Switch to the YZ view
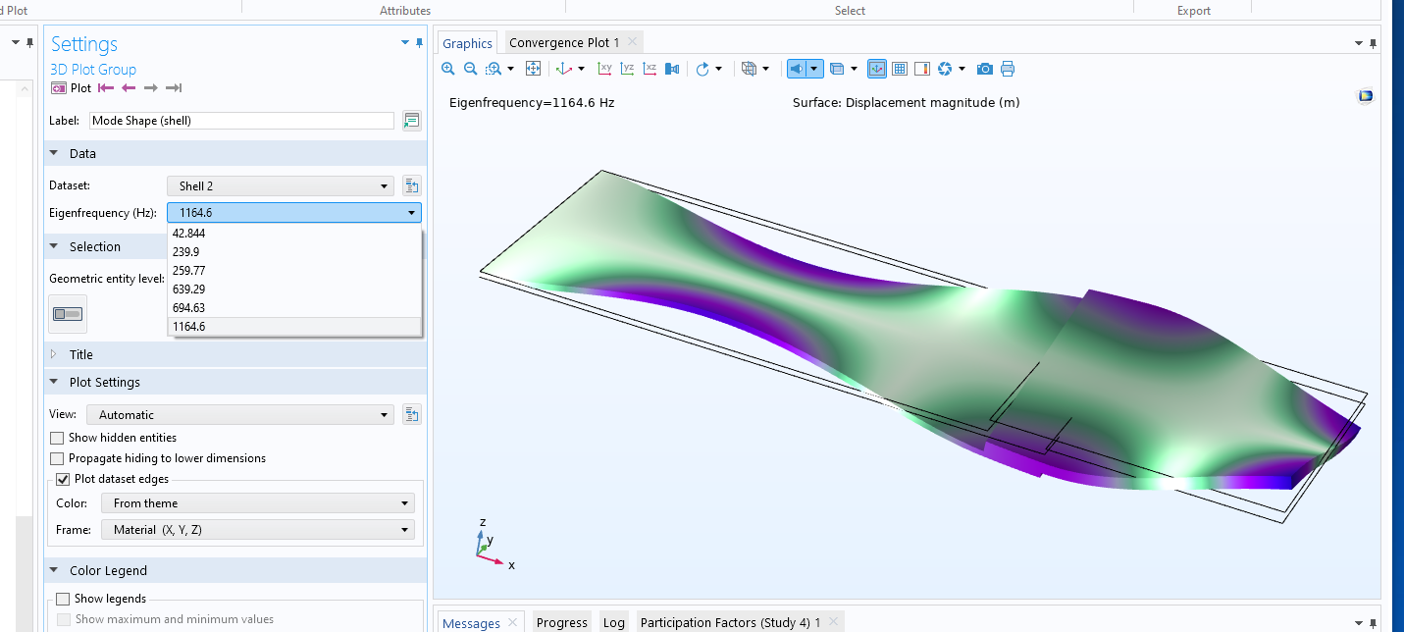The width and height of the screenshot is (1404, 632). coord(627,69)
